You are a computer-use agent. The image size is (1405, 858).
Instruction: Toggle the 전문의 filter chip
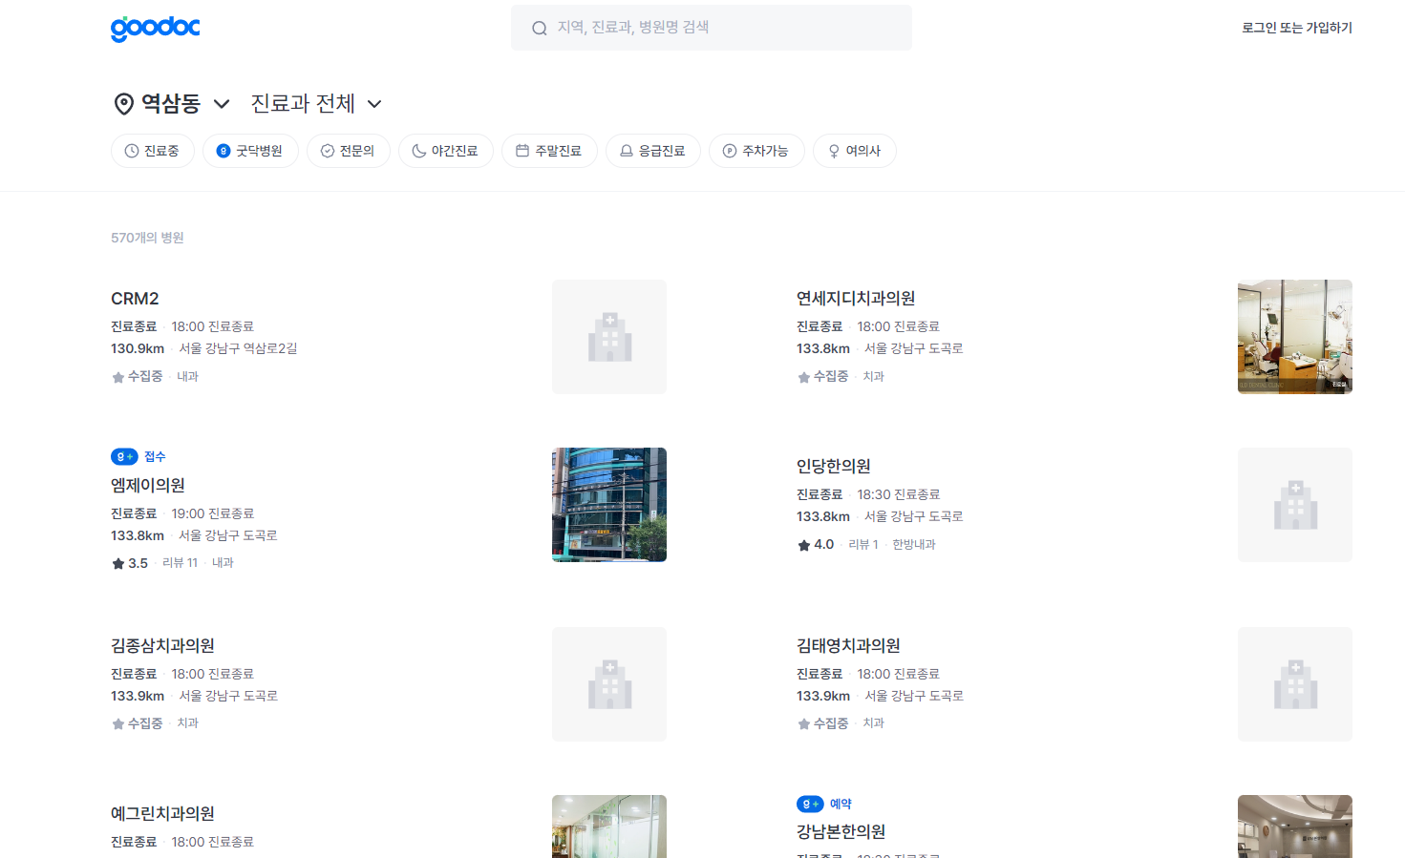click(349, 151)
